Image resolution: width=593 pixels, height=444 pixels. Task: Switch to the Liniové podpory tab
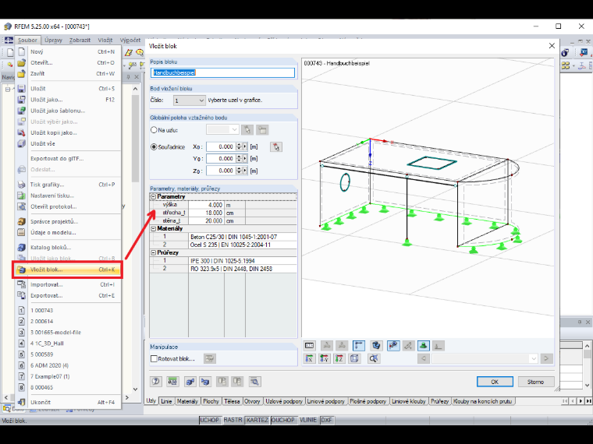pyautogui.click(x=325, y=401)
